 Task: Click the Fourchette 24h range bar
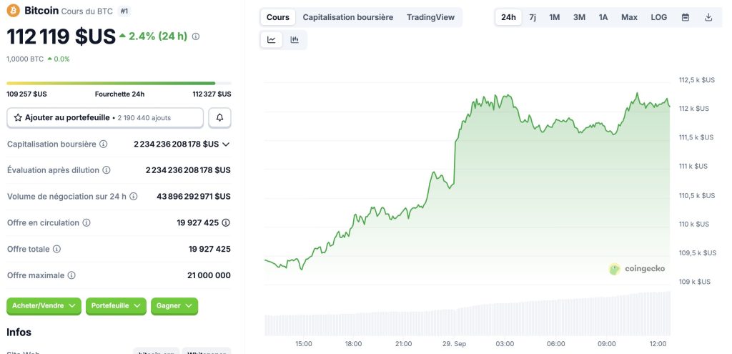111,83
